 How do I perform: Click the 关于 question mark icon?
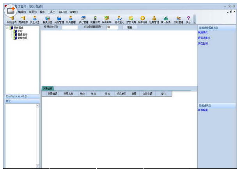pos(188,20)
